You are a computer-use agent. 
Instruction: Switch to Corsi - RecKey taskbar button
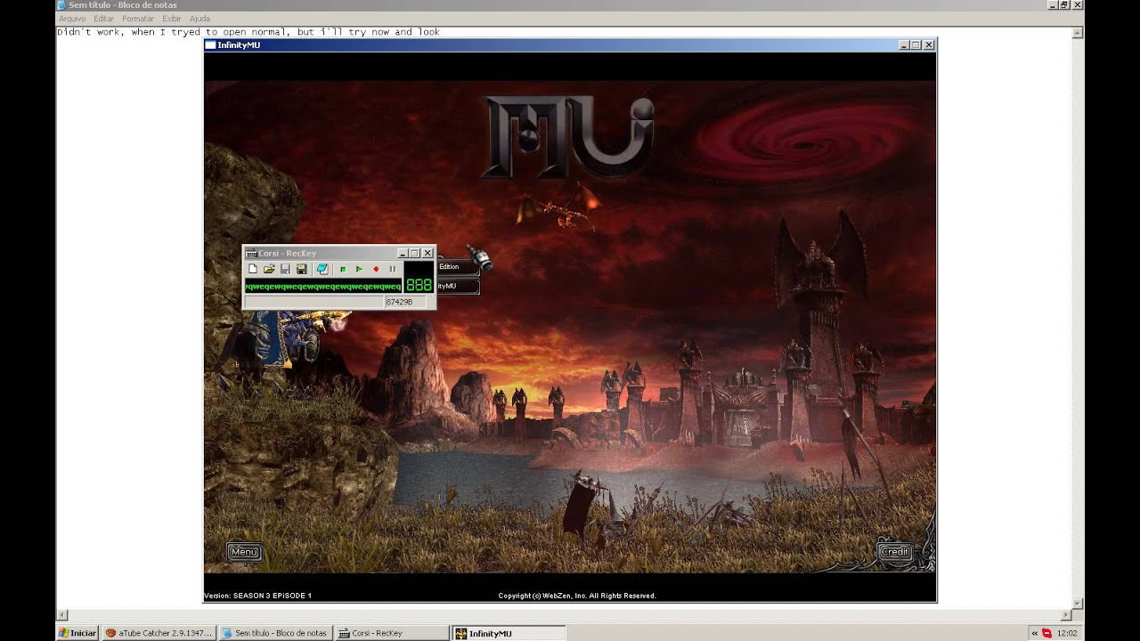[x=392, y=633]
